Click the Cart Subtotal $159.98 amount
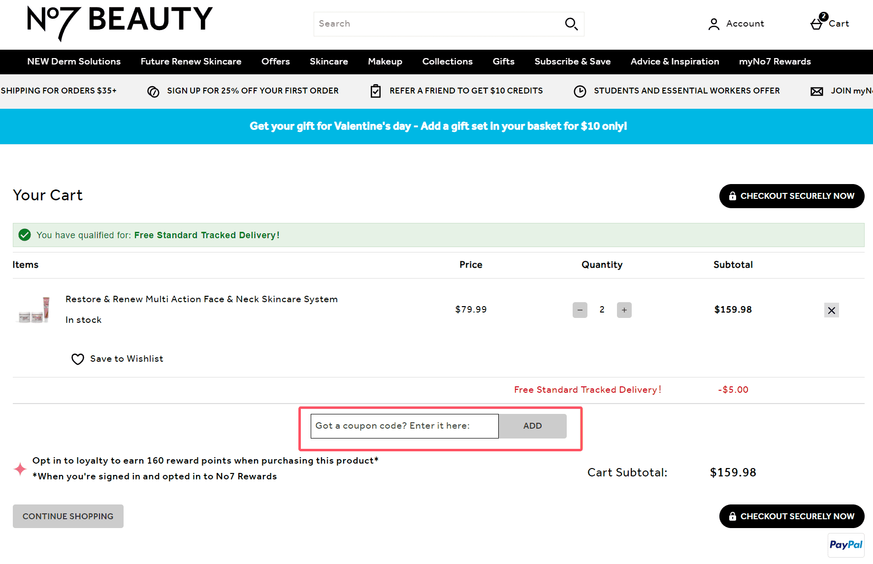The image size is (873, 564). tap(733, 472)
